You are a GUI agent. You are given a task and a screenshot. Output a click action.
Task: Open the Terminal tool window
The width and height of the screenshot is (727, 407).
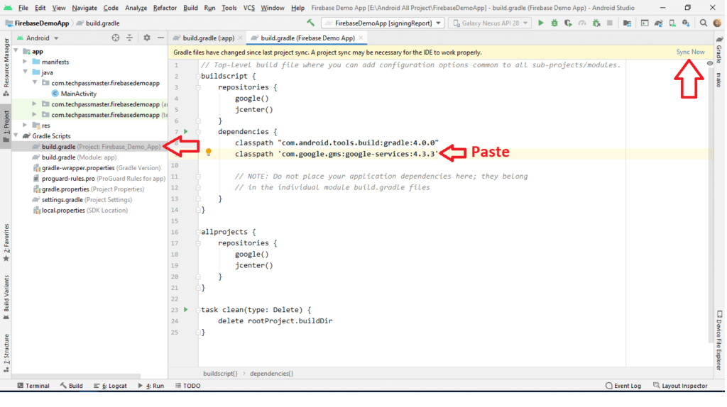pos(33,386)
